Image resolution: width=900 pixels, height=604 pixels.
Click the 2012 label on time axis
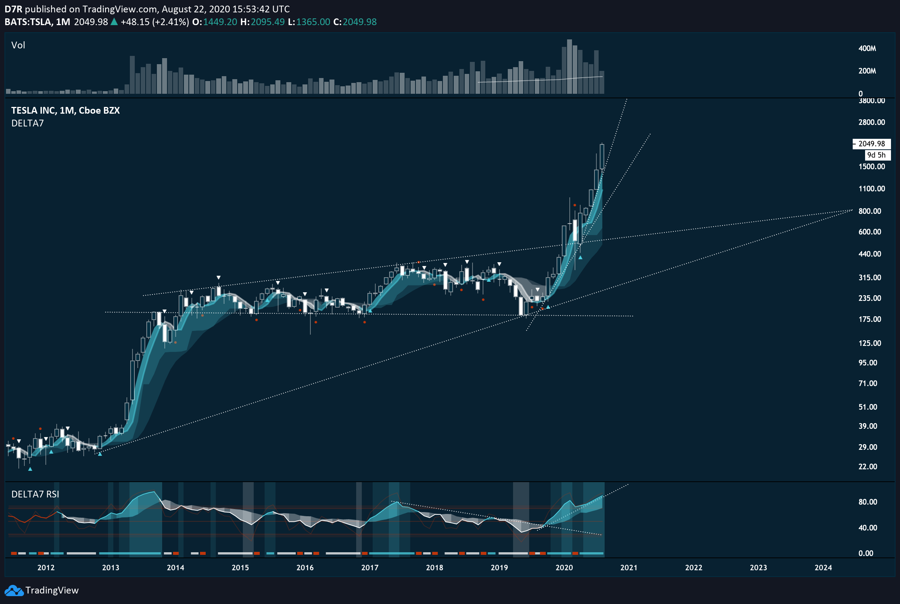click(x=46, y=568)
